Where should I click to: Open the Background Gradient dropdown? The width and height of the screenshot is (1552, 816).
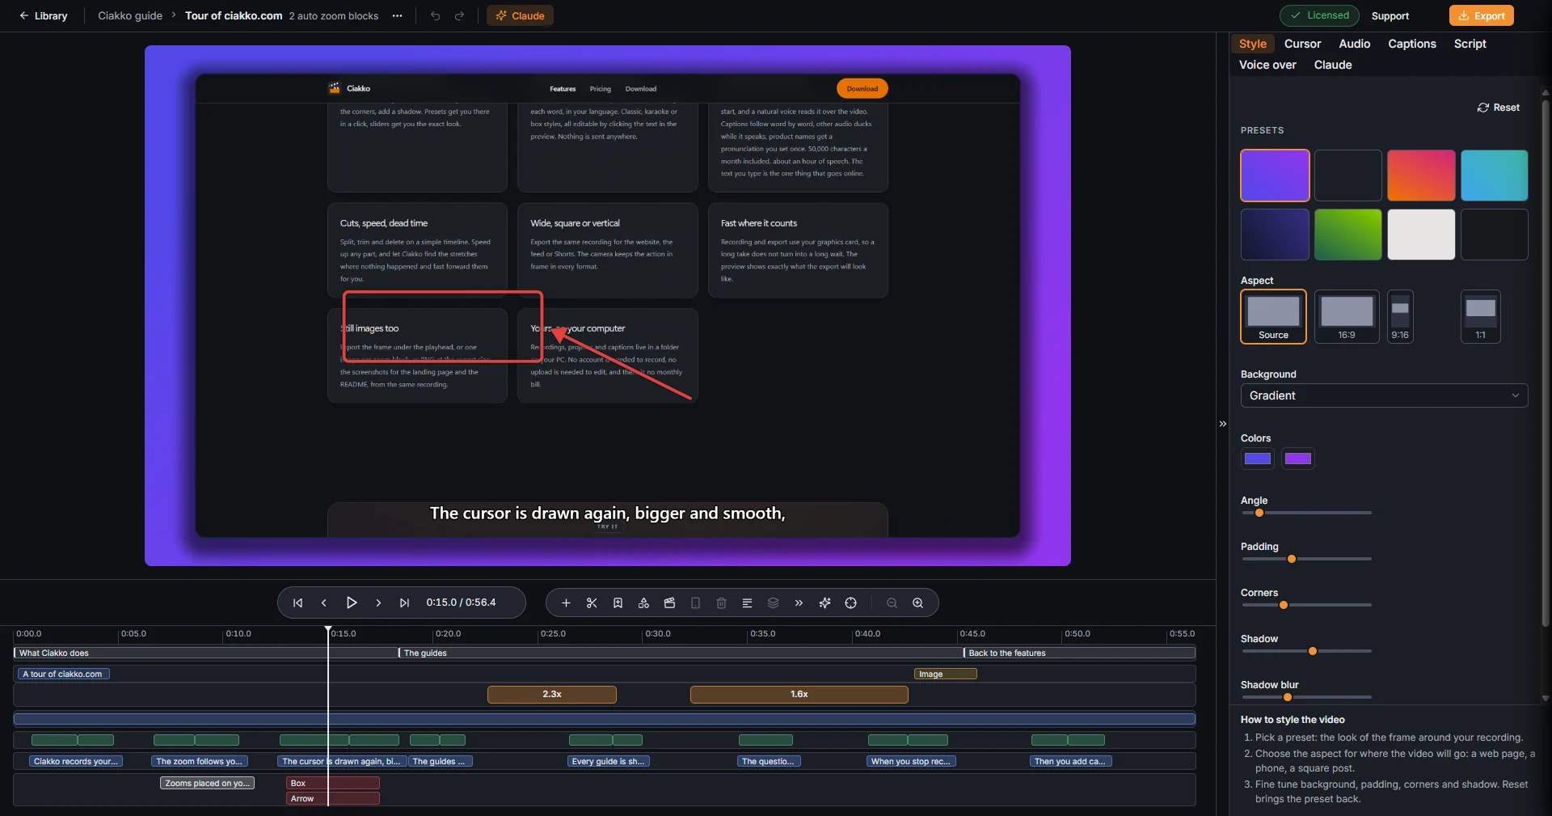click(x=1384, y=395)
